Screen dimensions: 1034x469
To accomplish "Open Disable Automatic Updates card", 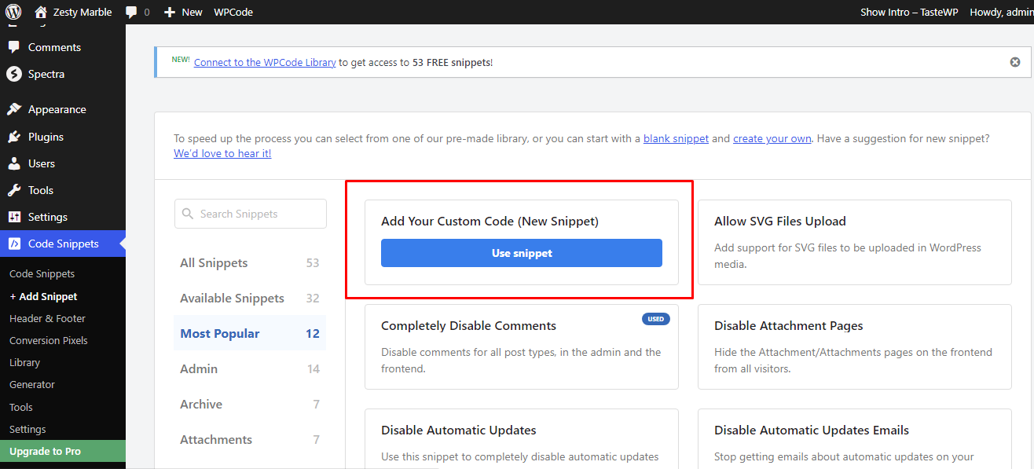I will click(x=522, y=438).
